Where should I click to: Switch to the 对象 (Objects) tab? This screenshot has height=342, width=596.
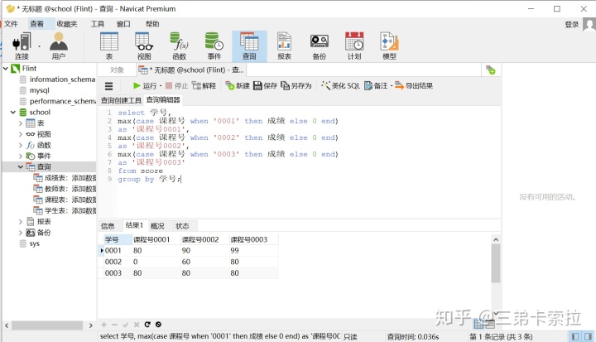pos(117,70)
